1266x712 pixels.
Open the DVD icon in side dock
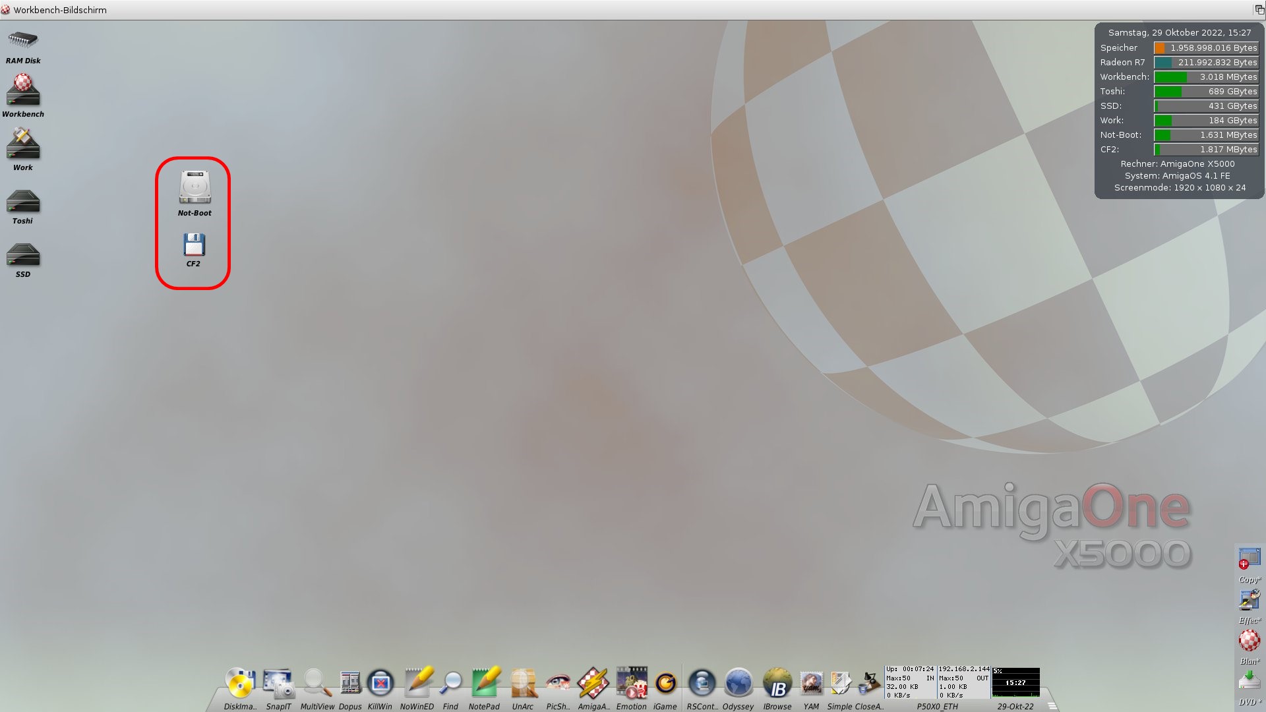[x=1249, y=682]
